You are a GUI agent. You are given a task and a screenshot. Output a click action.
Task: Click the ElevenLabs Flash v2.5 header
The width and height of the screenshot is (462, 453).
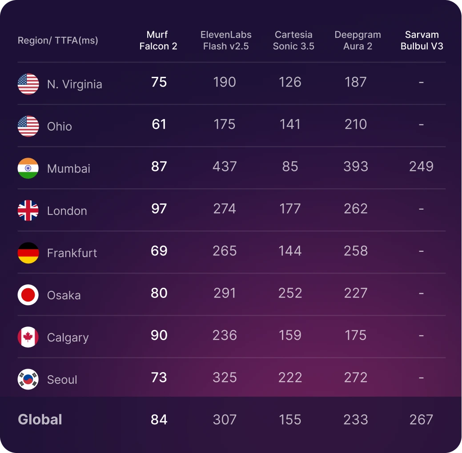[226, 40]
